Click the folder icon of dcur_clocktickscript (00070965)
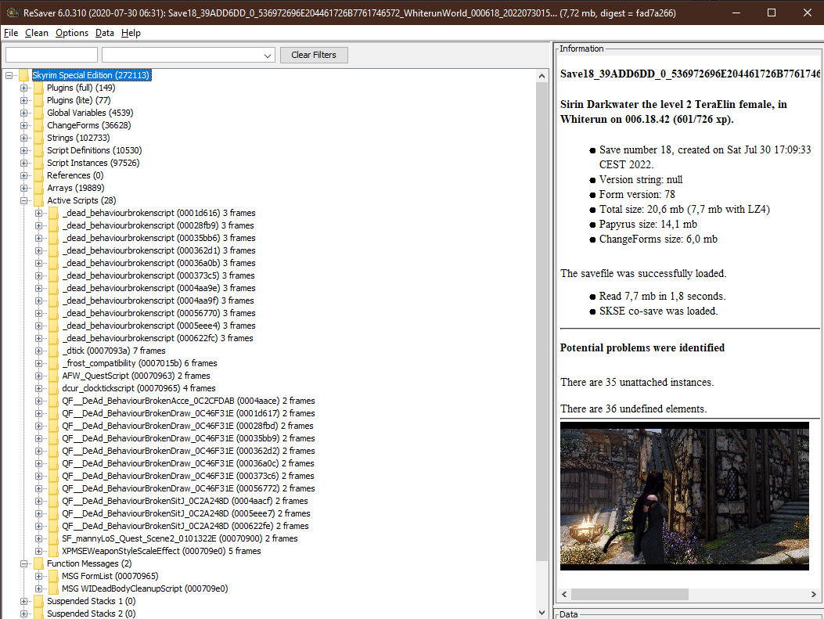Screen dimensions: 824x619 pos(53,388)
